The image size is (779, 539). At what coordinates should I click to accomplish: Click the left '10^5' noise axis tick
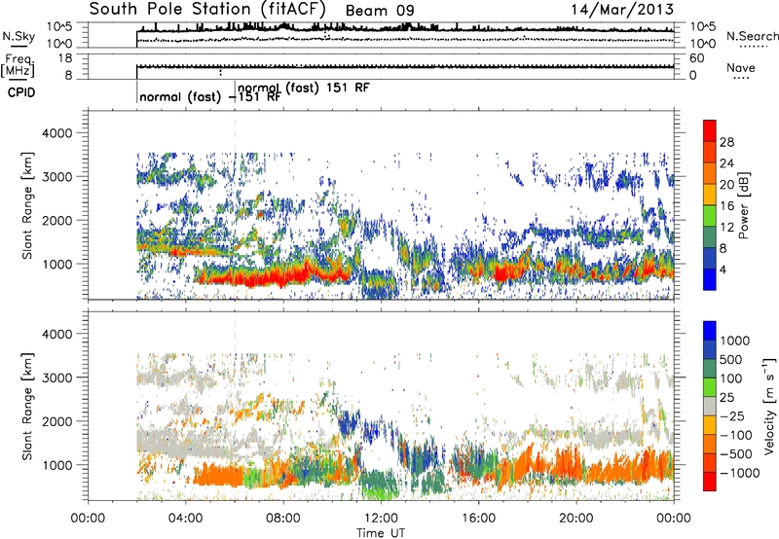tap(59, 26)
